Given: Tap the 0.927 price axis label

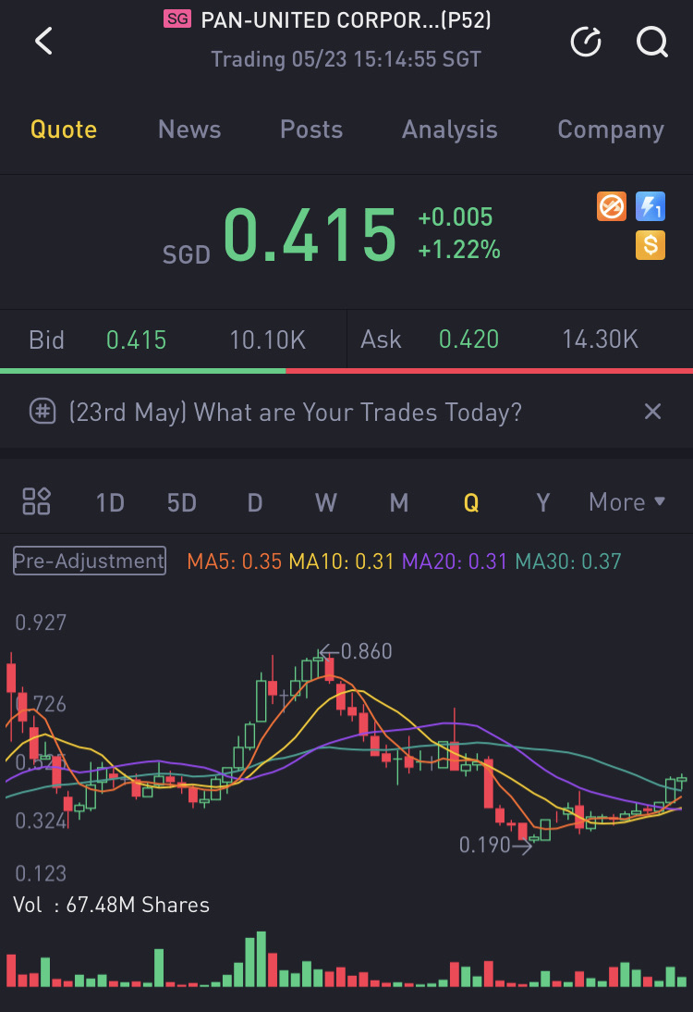Looking at the screenshot, I should (x=41, y=623).
